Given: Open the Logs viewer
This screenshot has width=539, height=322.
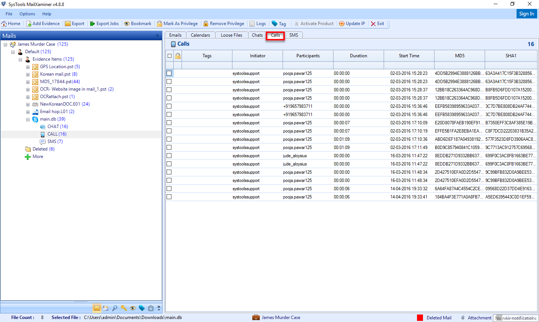Looking at the screenshot, I should 258,23.
